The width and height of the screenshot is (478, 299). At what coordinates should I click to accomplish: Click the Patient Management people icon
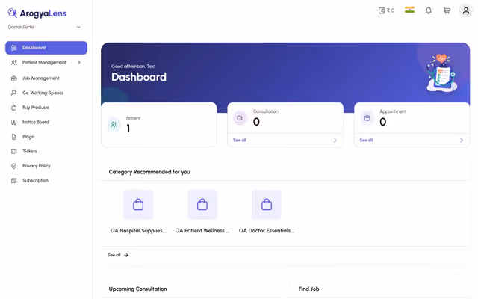coord(13,62)
